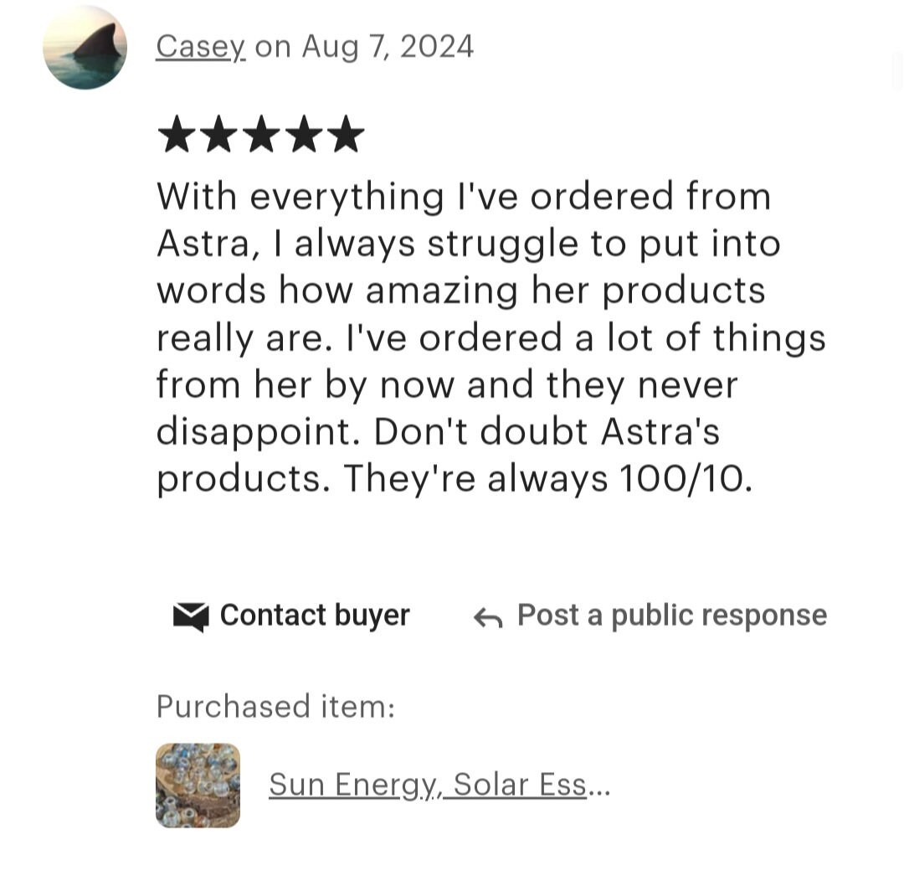Click the Aug 7, 2024 review date
The image size is (904, 891).
coord(388,46)
